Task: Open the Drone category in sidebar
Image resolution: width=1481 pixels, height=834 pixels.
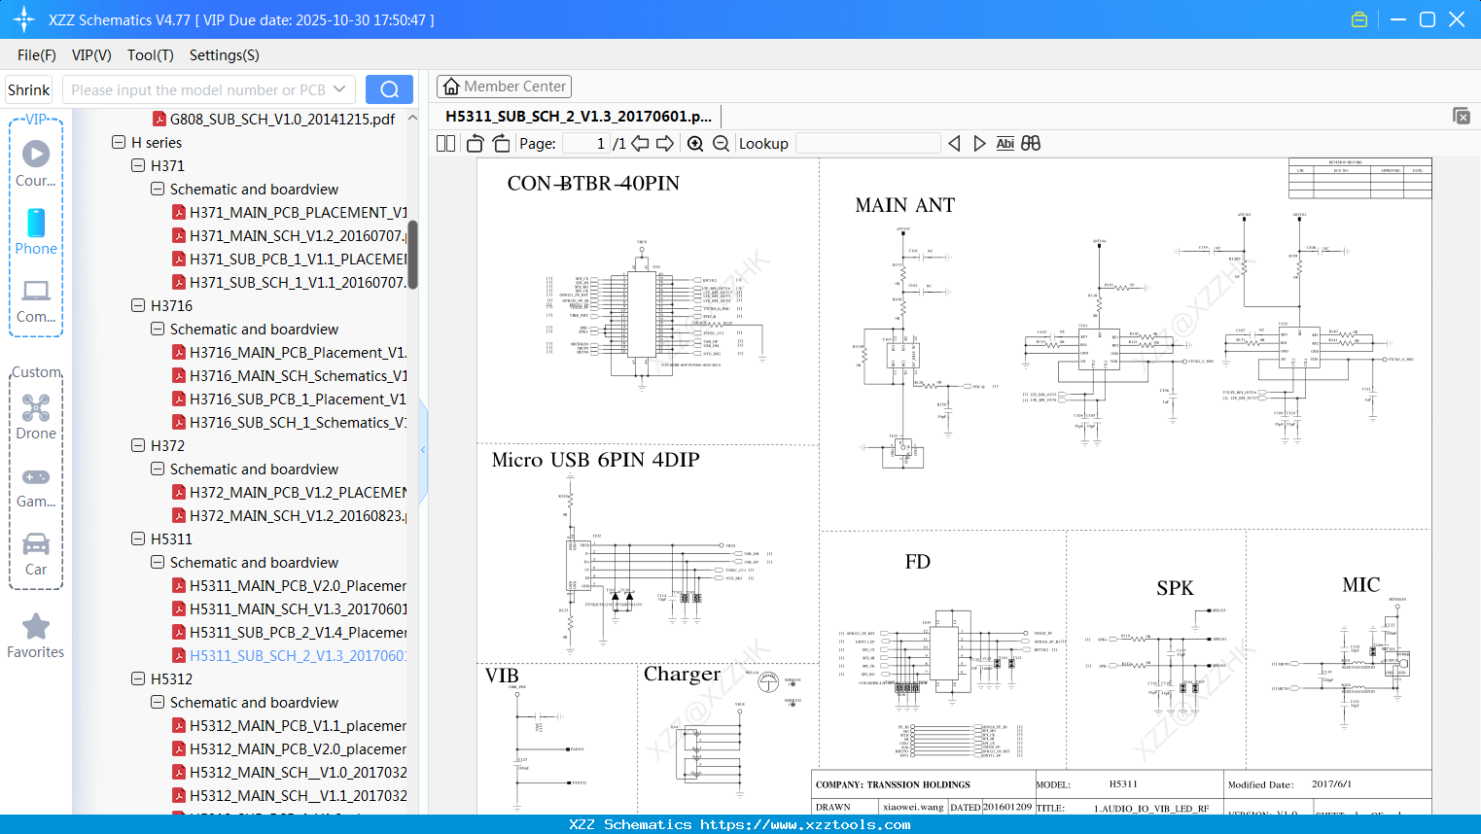Action: click(x=36, y=417)
